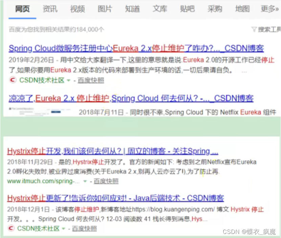The image size is (281, 238).
Task: Click CSDN技术社区 source under last result
Action: [38, 229]
